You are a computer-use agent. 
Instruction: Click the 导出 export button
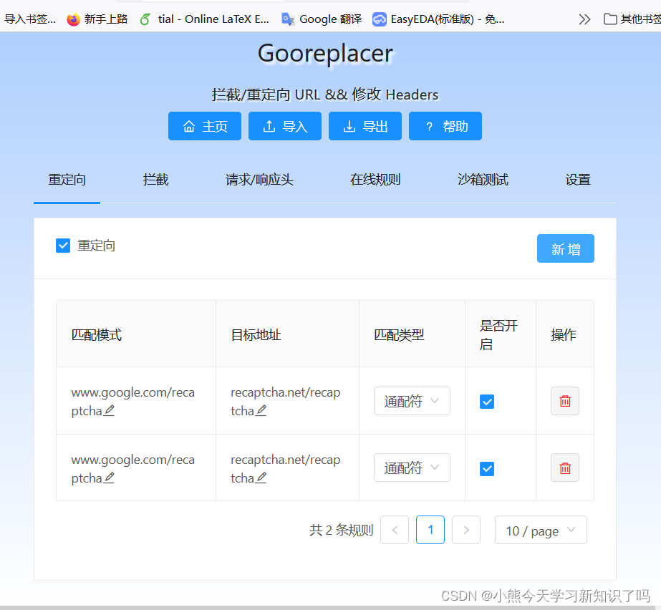[x=365, y=126]
